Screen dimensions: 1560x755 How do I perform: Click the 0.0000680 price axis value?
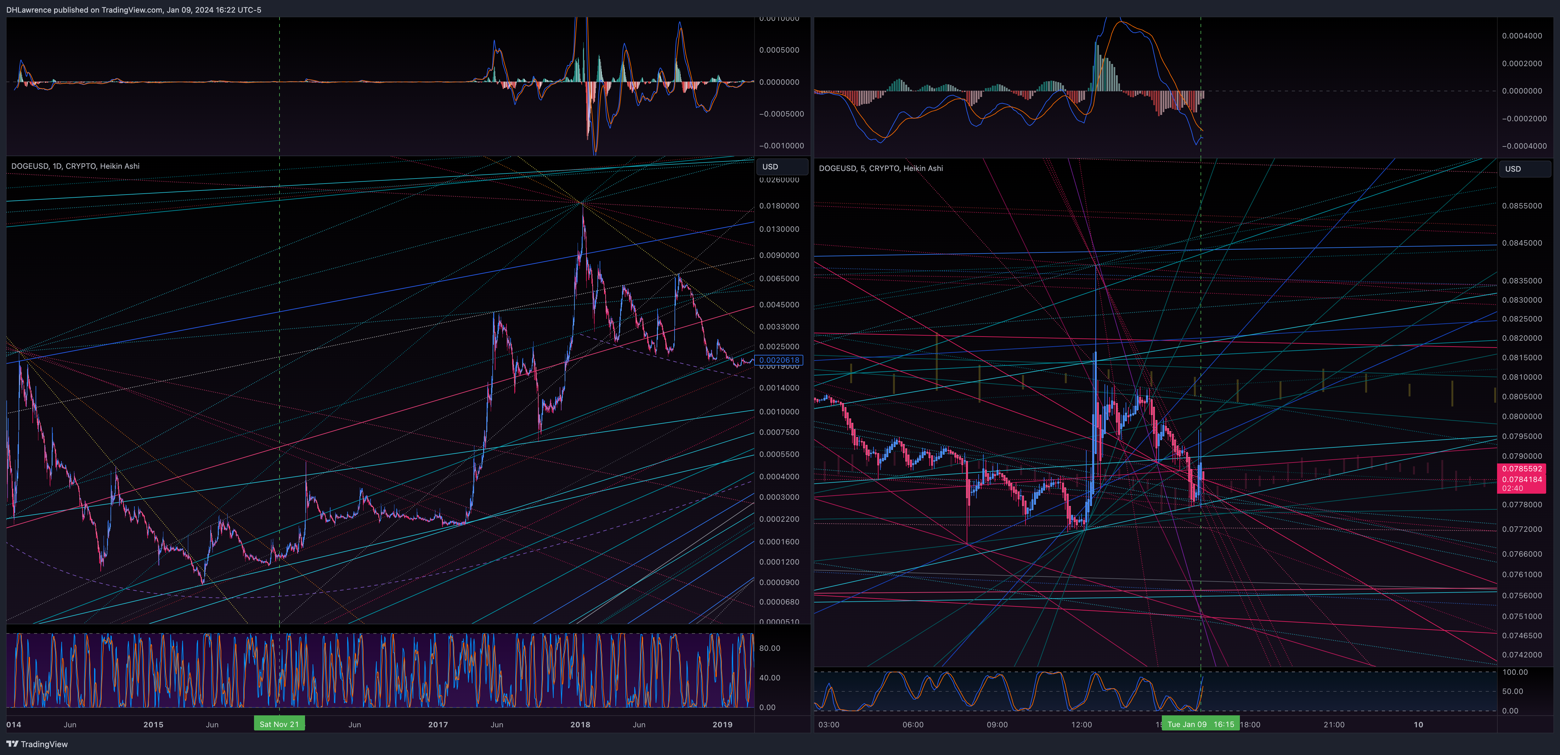(779, 602)
